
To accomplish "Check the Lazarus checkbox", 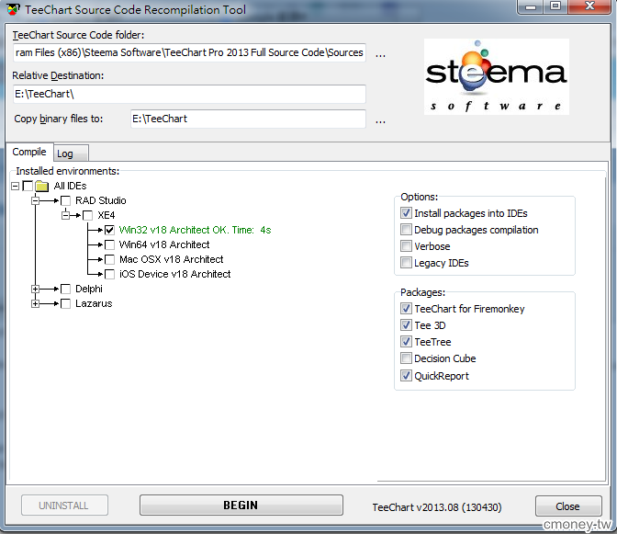I will [66, 303].
